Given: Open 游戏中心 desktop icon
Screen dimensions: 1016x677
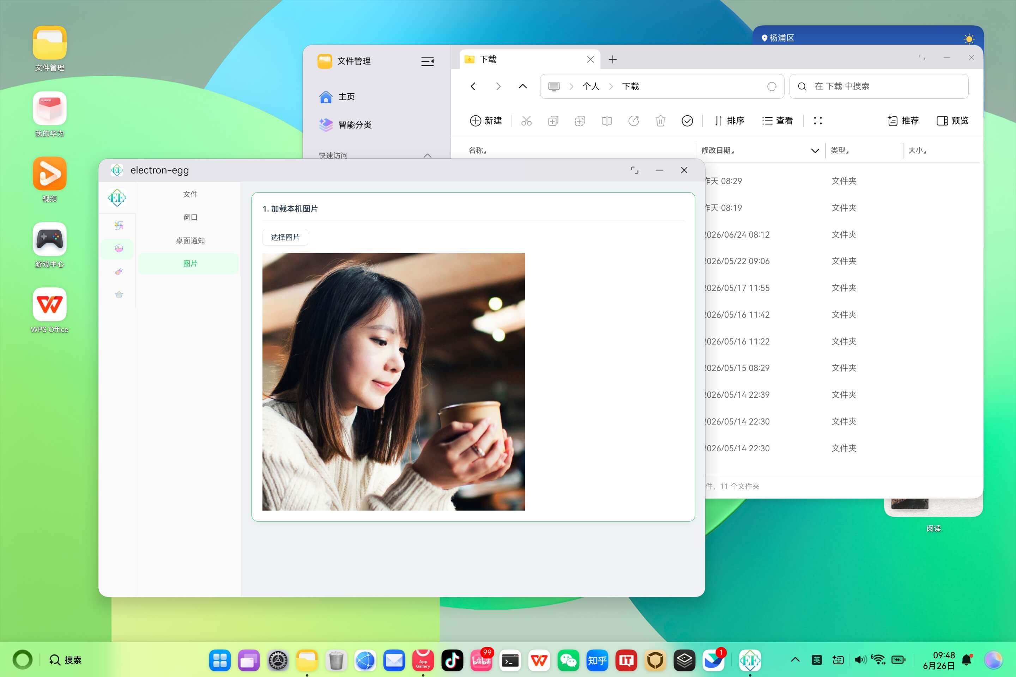Looking at the screenshot, I should pos(49,245).
